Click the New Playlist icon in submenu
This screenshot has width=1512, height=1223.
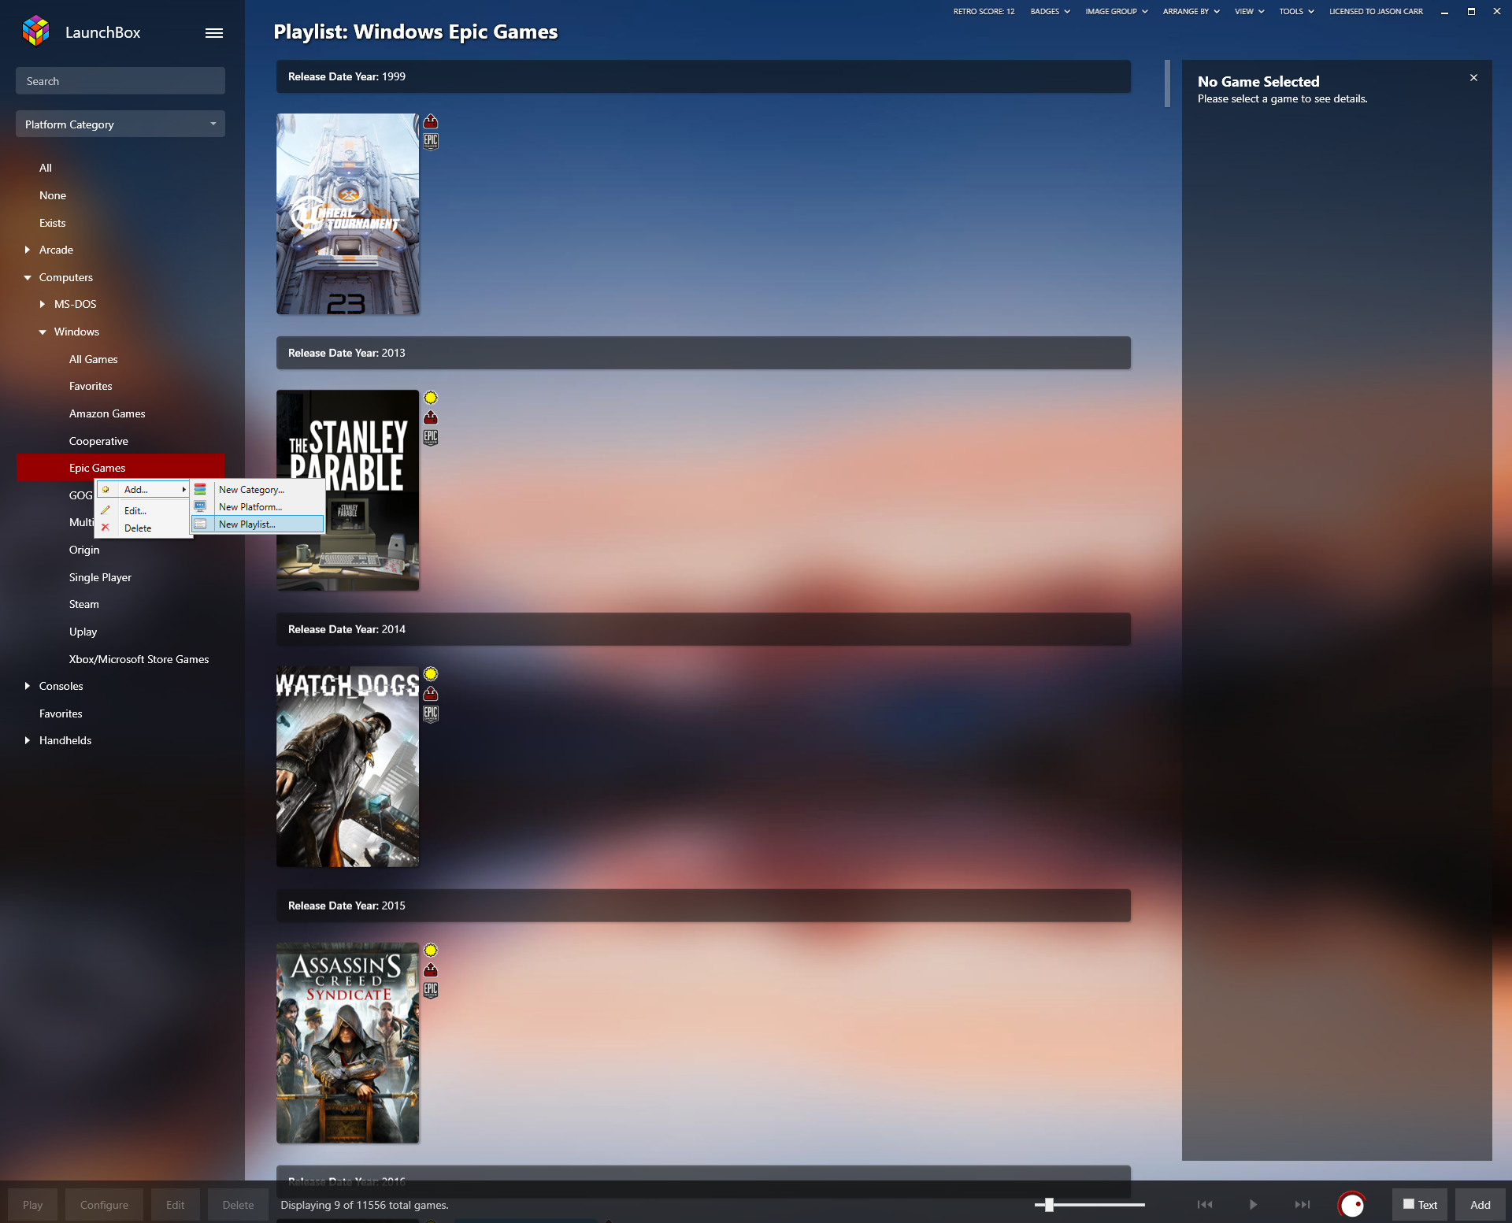coord(200,524)
